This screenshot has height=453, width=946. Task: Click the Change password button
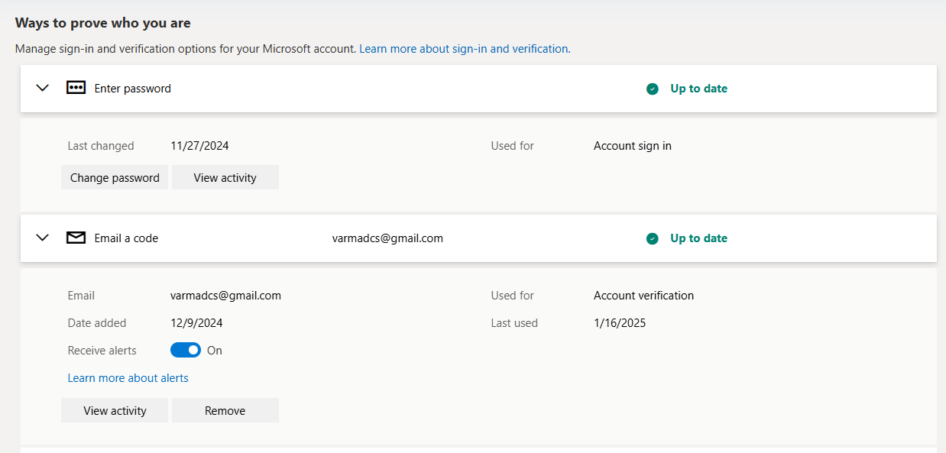[x=115, y=177]
